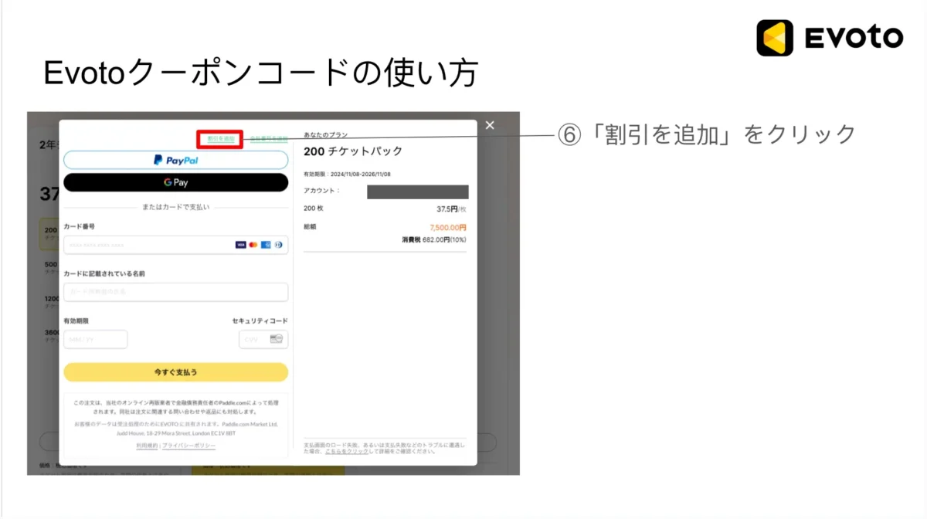
Task: Click the Evotoクーポンコードの使い方 slide title
Action: (261, 74)
